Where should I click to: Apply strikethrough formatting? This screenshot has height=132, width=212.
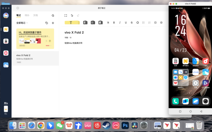[132, 23]
